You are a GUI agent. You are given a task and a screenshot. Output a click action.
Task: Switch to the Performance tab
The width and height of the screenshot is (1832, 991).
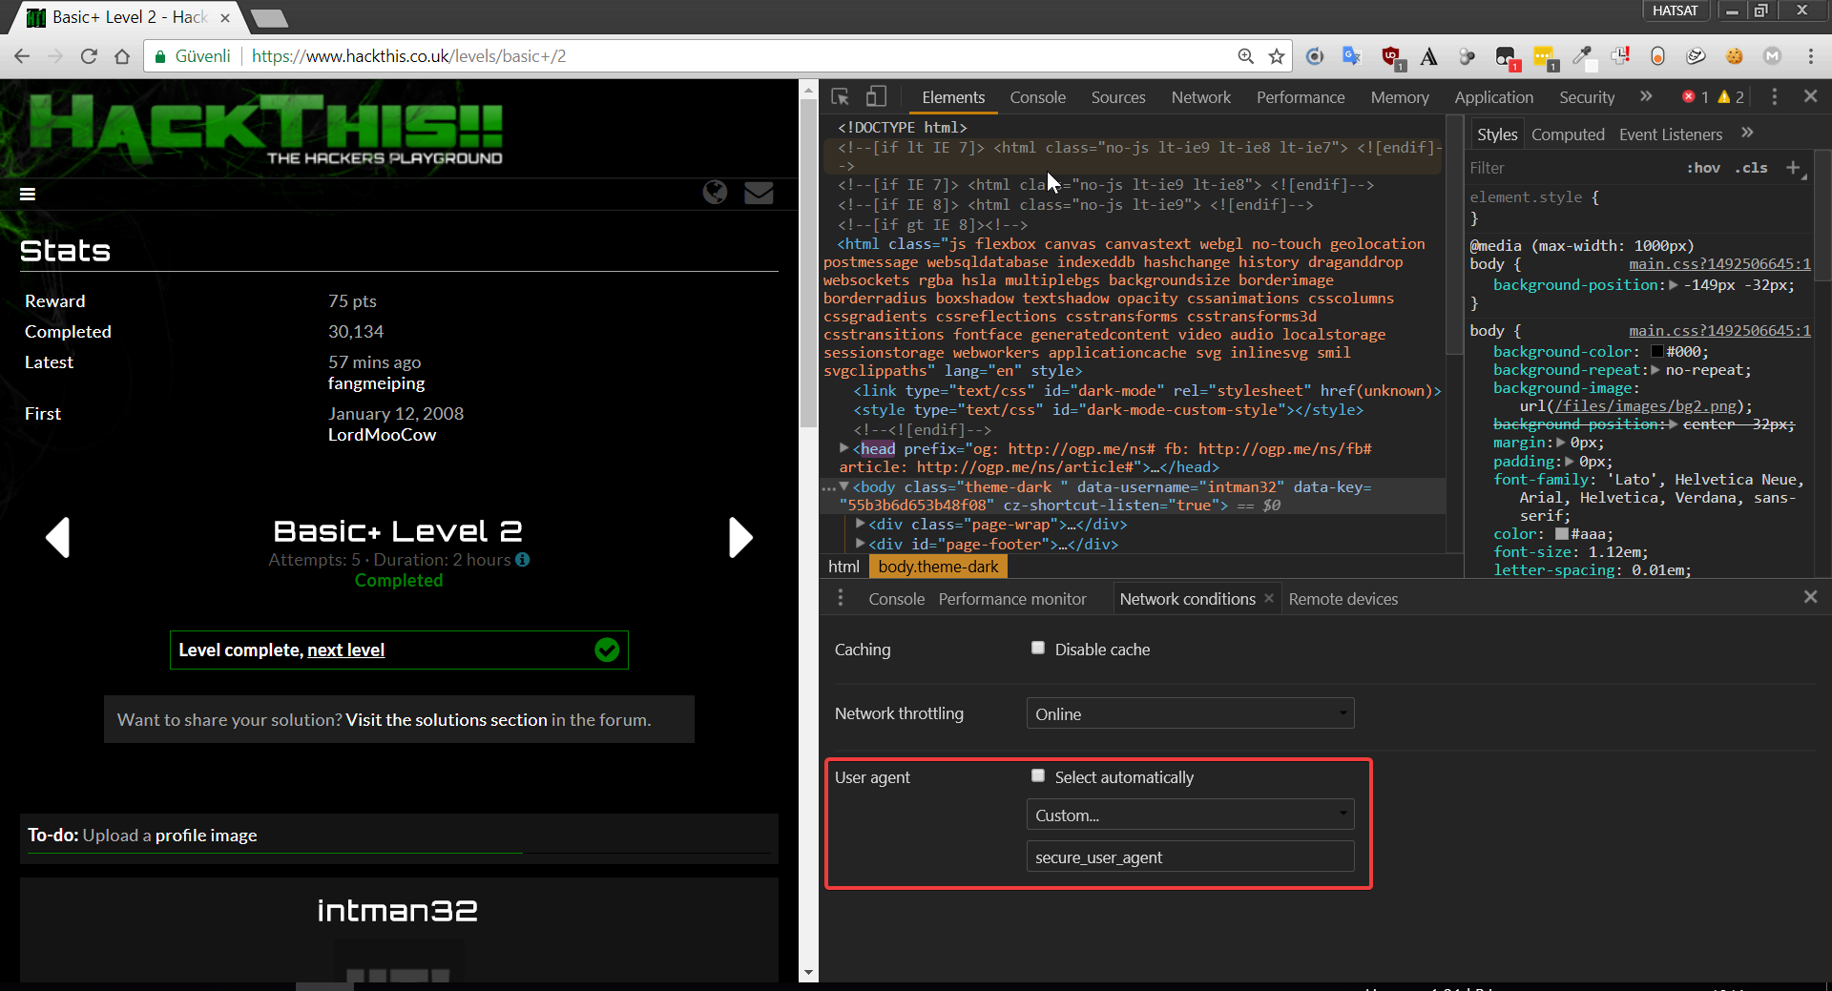[1300, 97]
